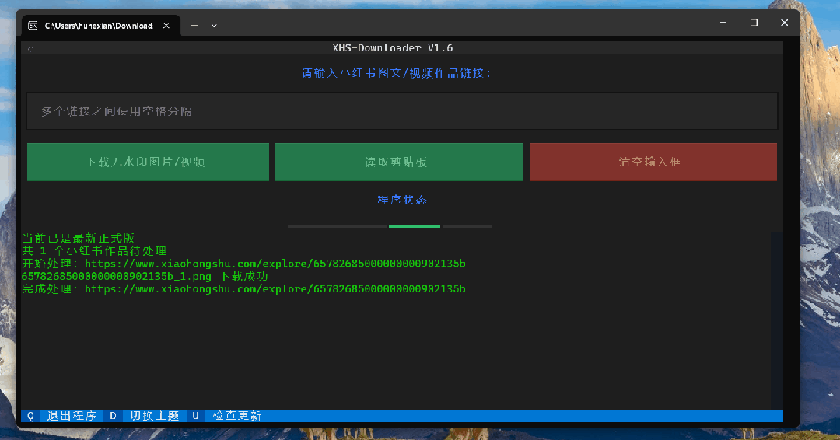Image resolution: width=840 pixels, height=440 pixels.
Task: Click the 开始处理 xiaohongshu URL line
Action: (243, 264)
